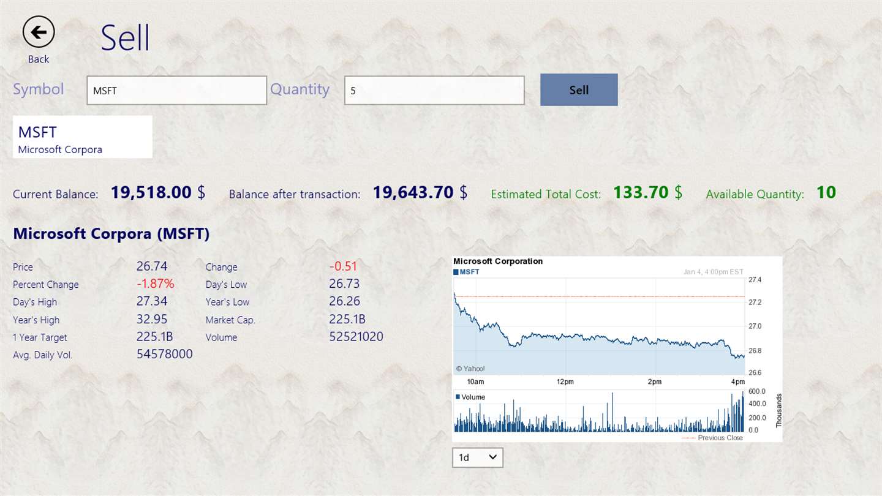
Task: Select the MSFT Microsoft Corpora suggestion tile
Action: coord(83,137)
